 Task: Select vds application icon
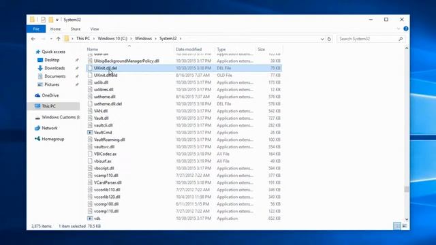point(90,218)
